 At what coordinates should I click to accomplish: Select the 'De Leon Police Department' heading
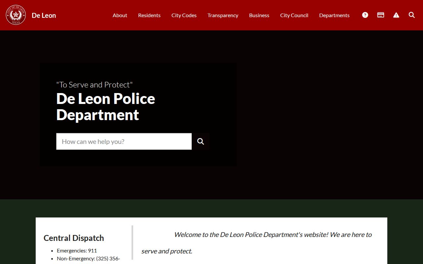point(106,107)
